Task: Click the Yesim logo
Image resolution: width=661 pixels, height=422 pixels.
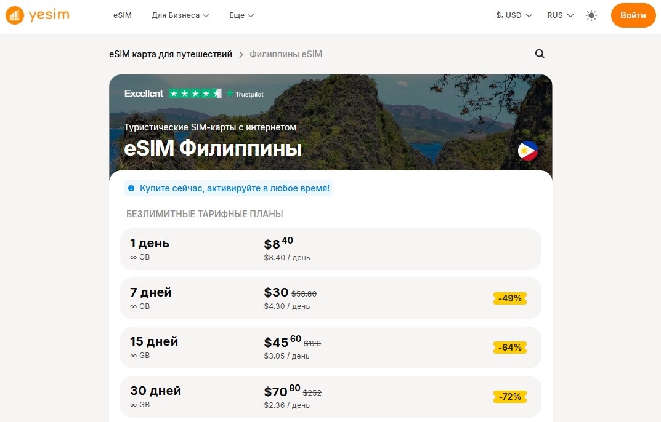Action: (38, 15)
